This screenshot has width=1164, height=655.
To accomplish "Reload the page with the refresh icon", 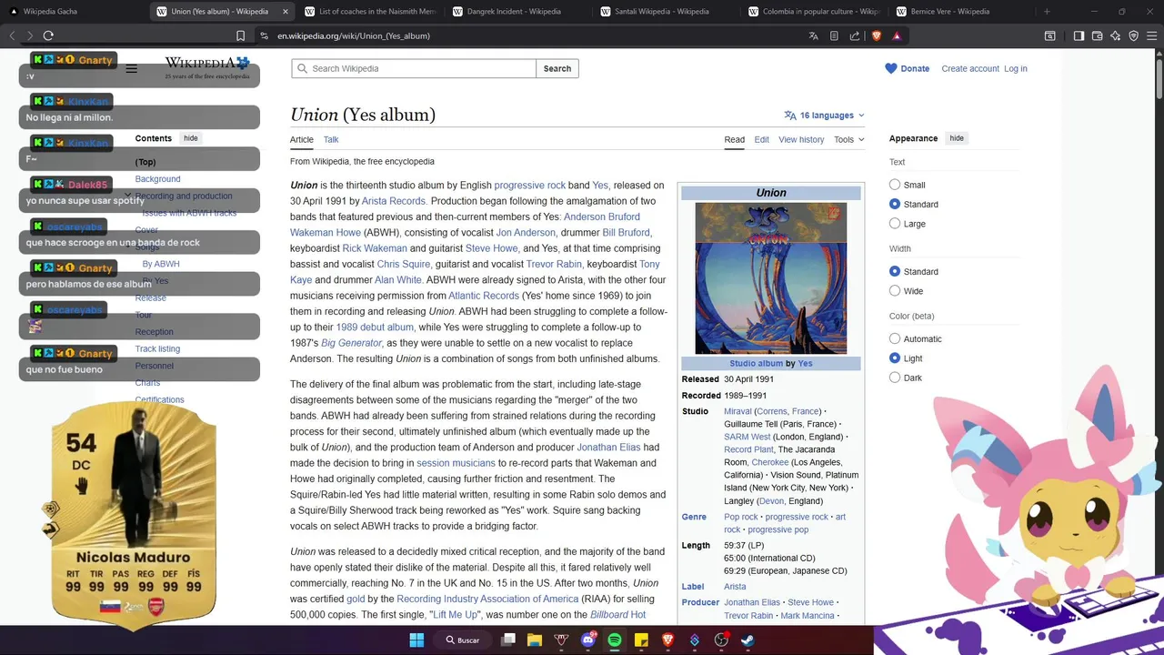I will coord(48,35).
